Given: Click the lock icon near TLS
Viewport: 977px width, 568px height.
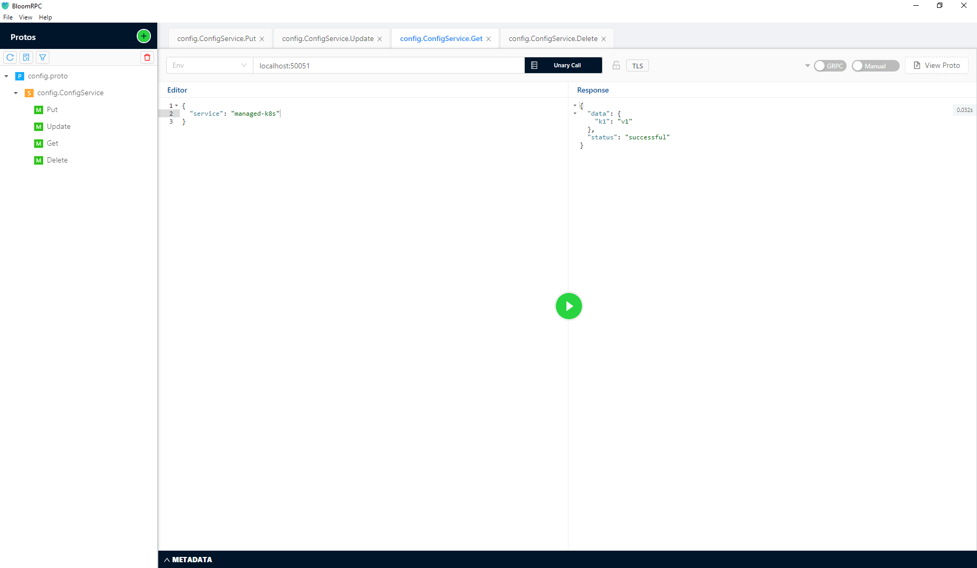Looking at the screenshot, I should pos(616,65).
